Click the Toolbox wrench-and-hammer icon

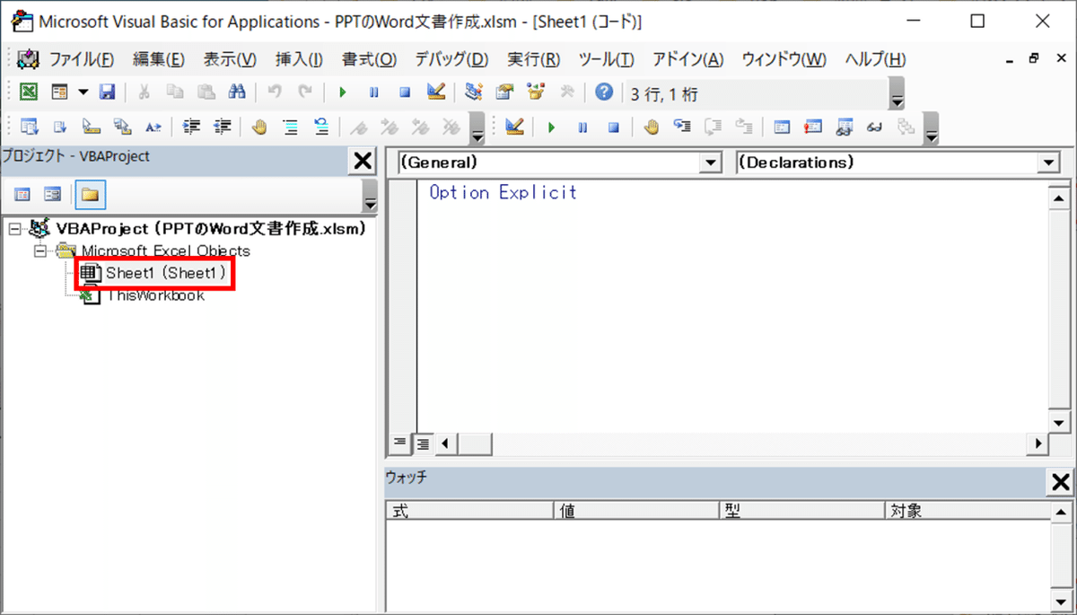pyautogui.click(x=567, y=92)
